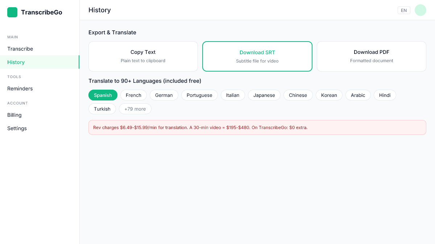Go to the Billing section
435x244 pixels.
14,115
